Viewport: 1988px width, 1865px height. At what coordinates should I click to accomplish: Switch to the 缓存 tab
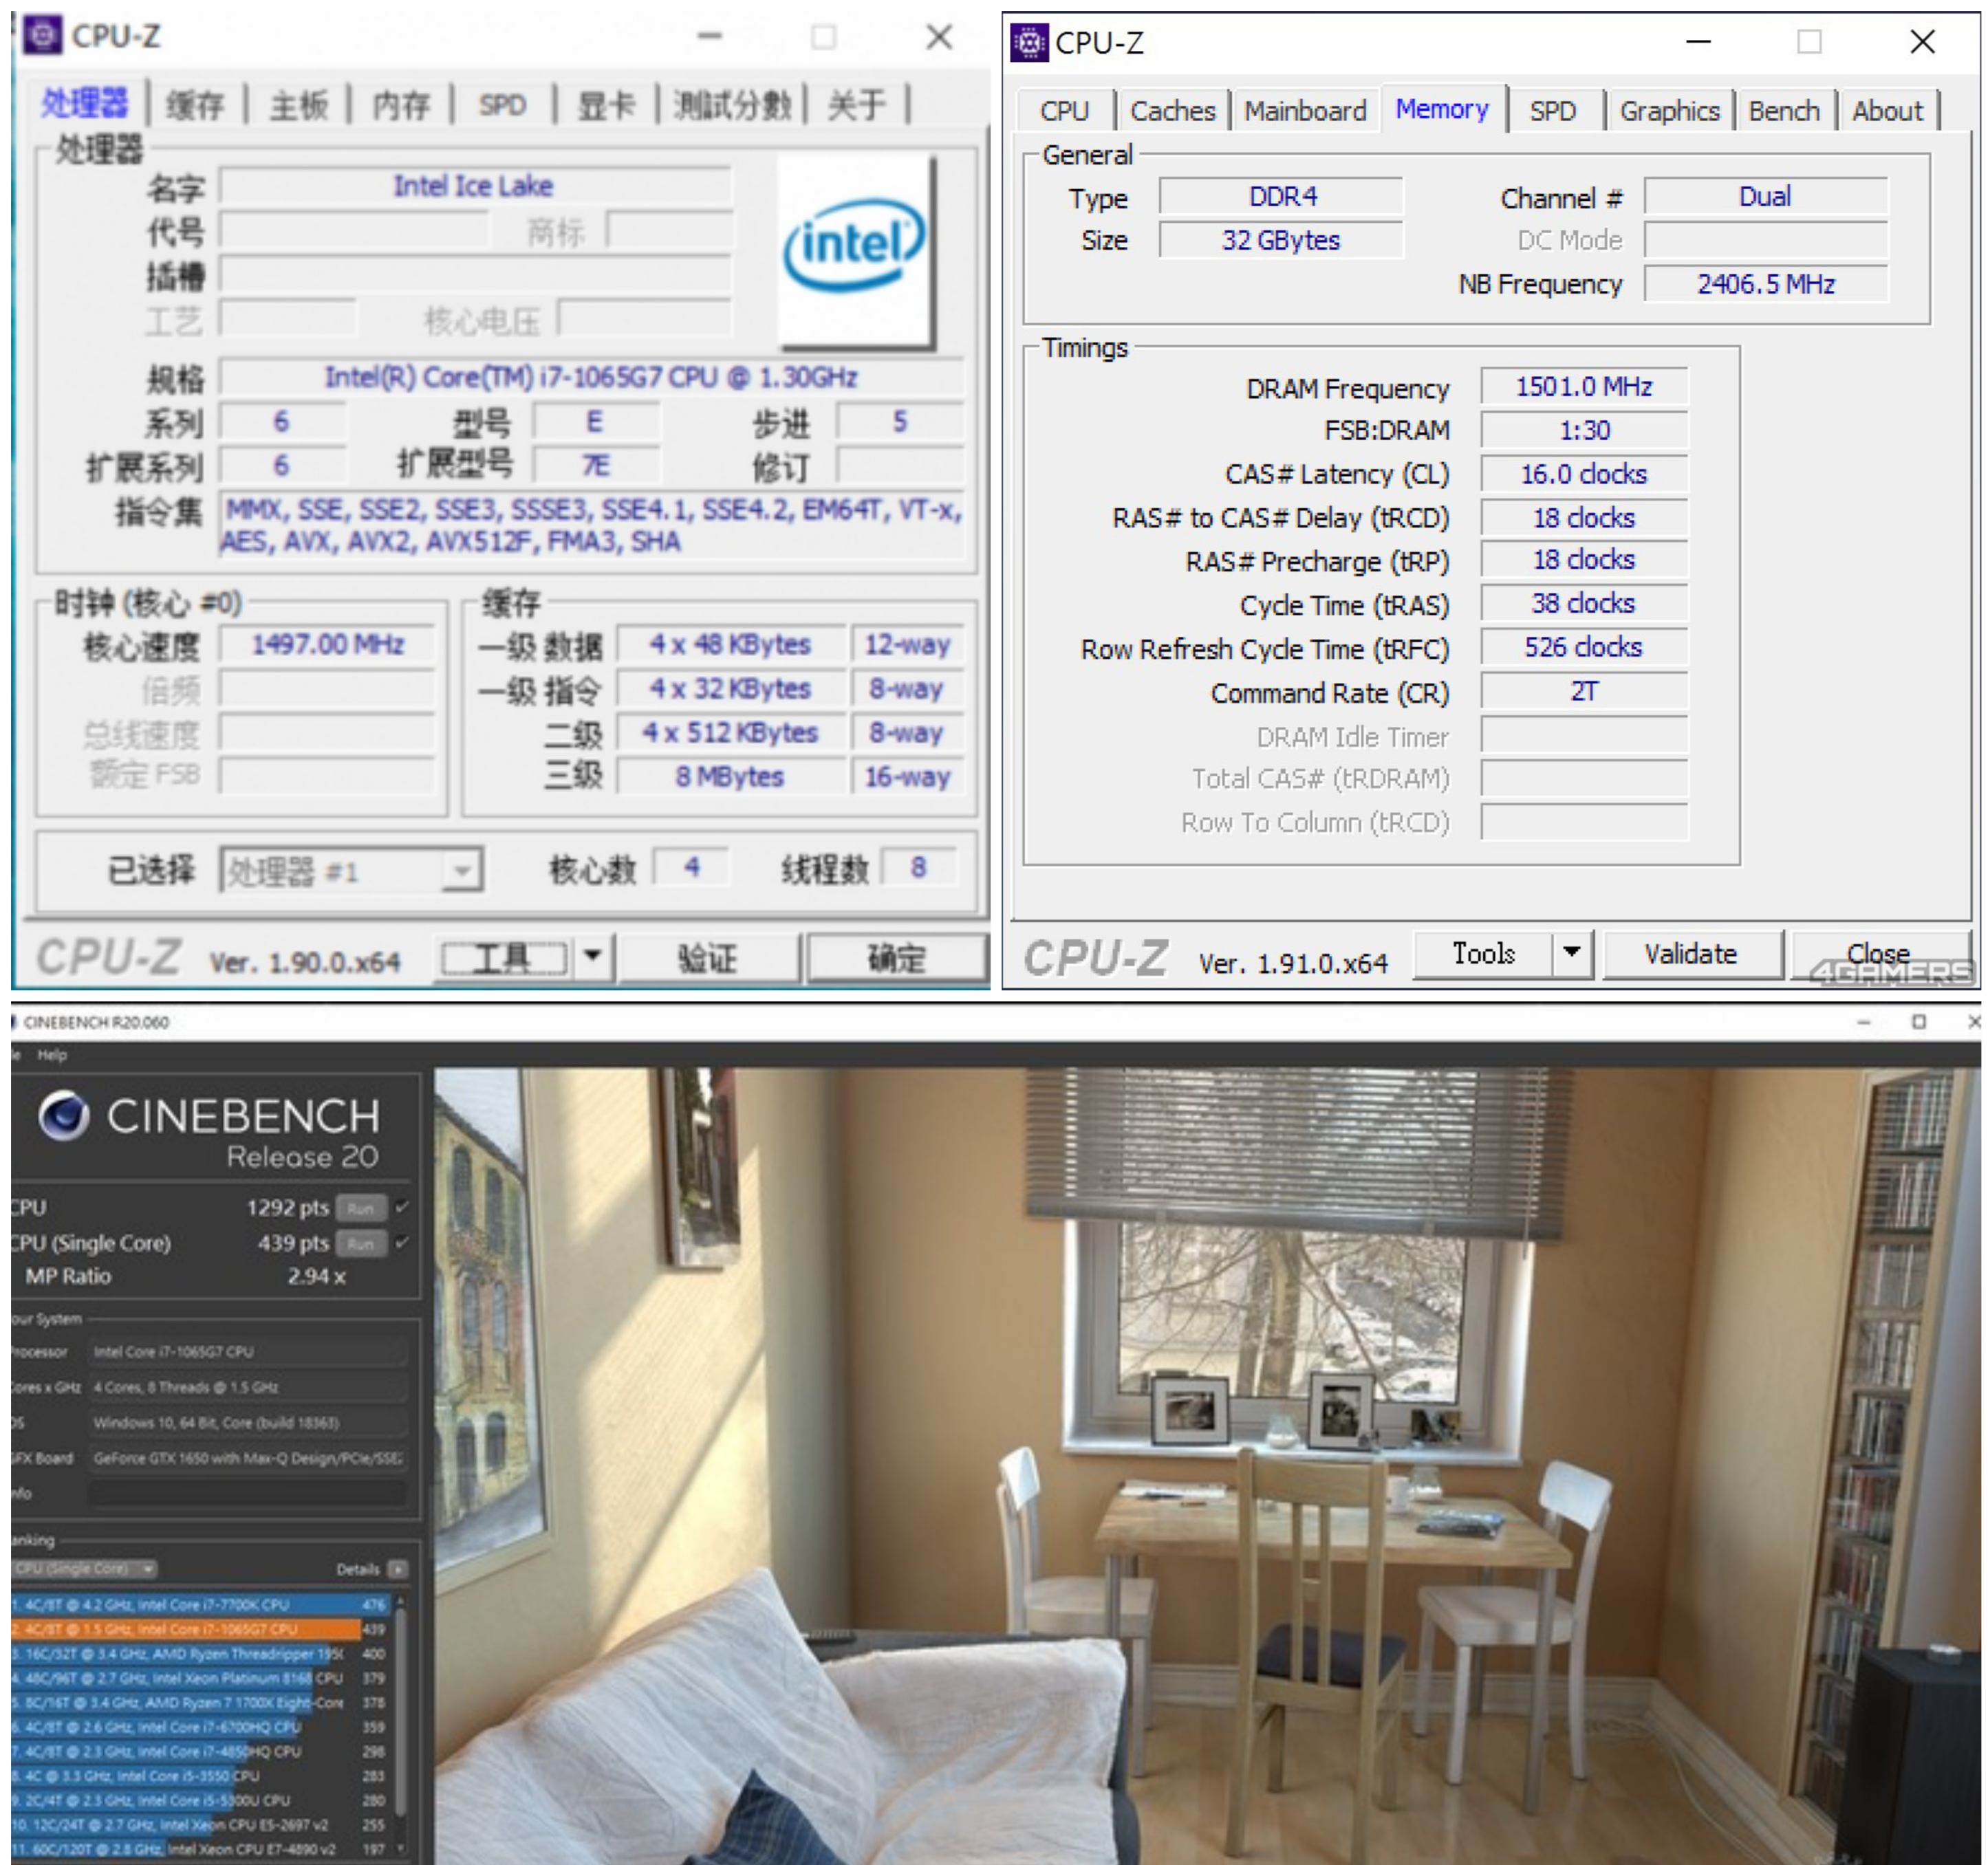(x=196, y=104)
